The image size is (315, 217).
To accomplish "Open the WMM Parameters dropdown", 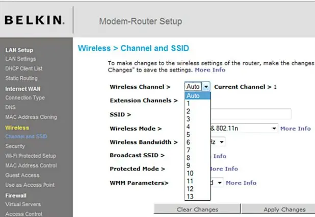I will pos(217,183).
